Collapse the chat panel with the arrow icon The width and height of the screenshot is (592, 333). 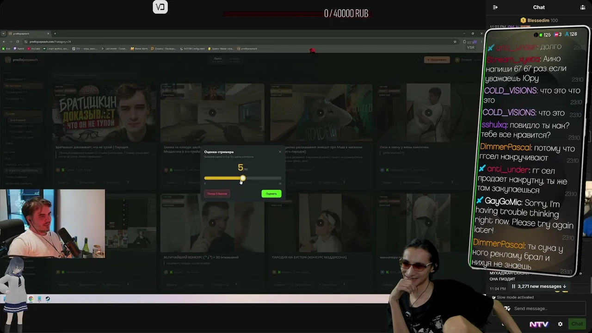point(495,7)
